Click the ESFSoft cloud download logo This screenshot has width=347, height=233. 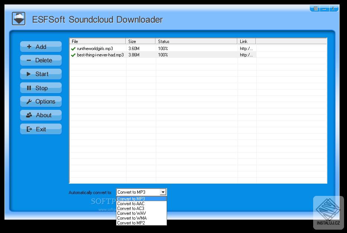(x=19, y=19)
